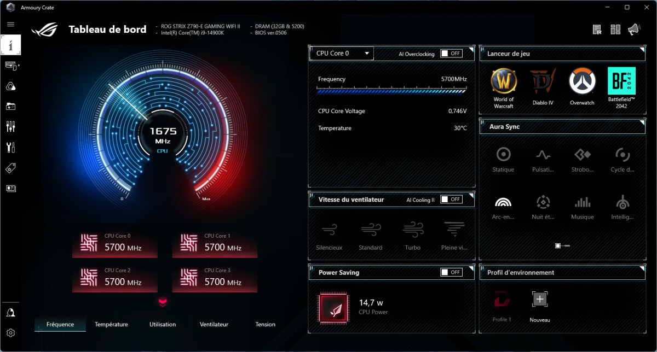Viewport: 657px width, 352px height.
Task: Open the Tools wrench sidebar icon
Action: (x=11, y=147)
